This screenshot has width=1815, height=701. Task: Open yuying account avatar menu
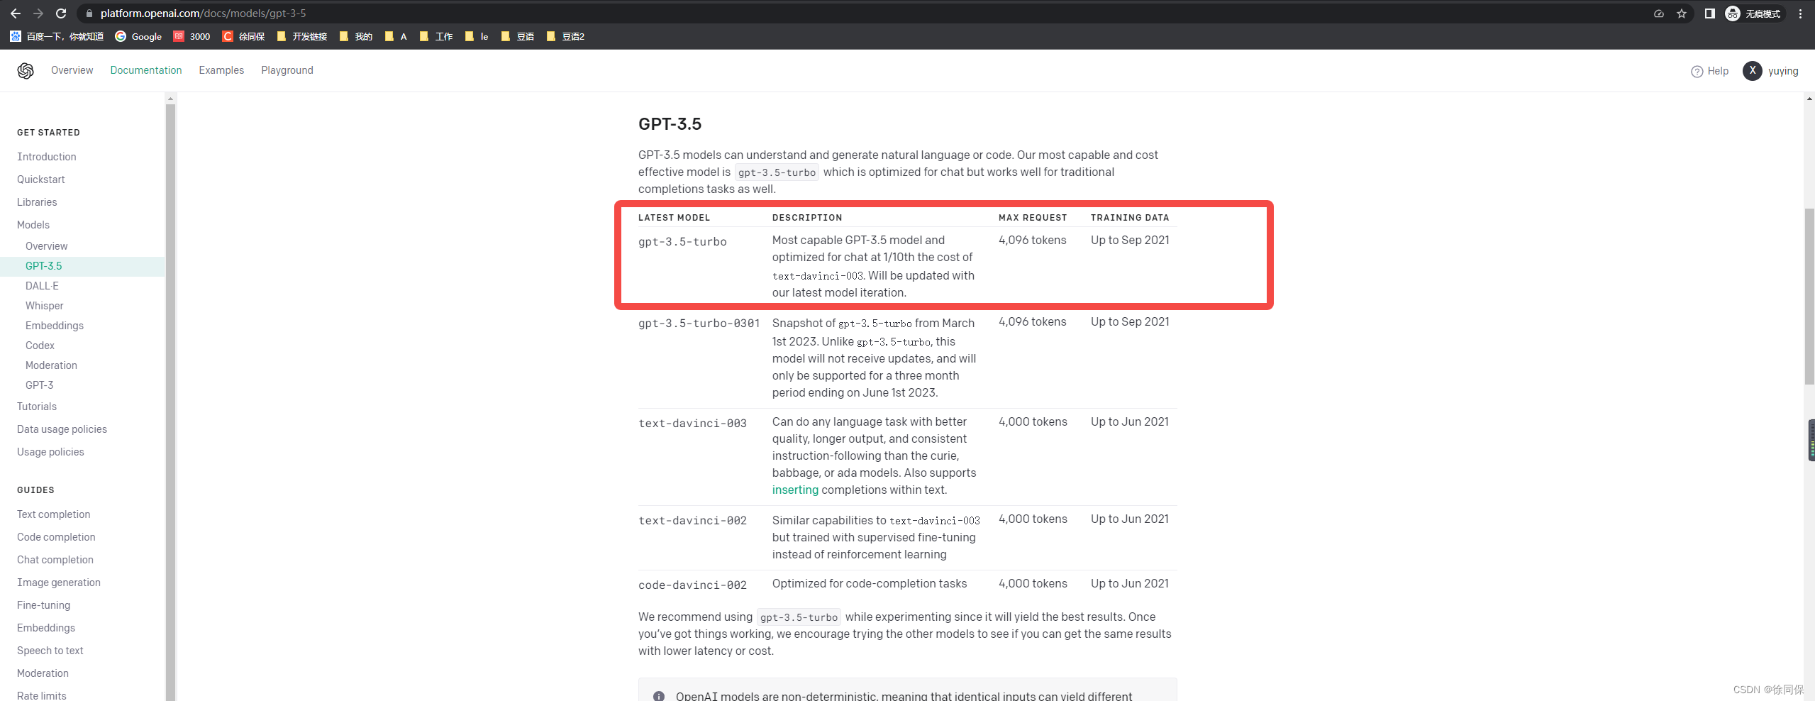[1752, 71]
